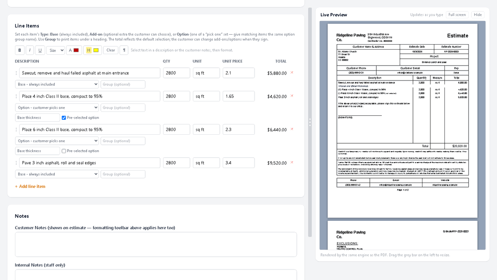Click Group field for Sawcut item

(x=123, y=85)
